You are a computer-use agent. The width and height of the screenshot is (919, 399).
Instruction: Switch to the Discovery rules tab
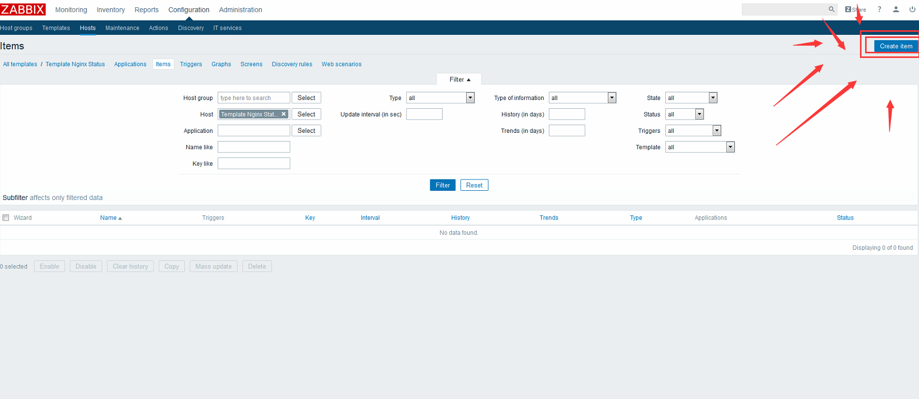coord(292,64)
